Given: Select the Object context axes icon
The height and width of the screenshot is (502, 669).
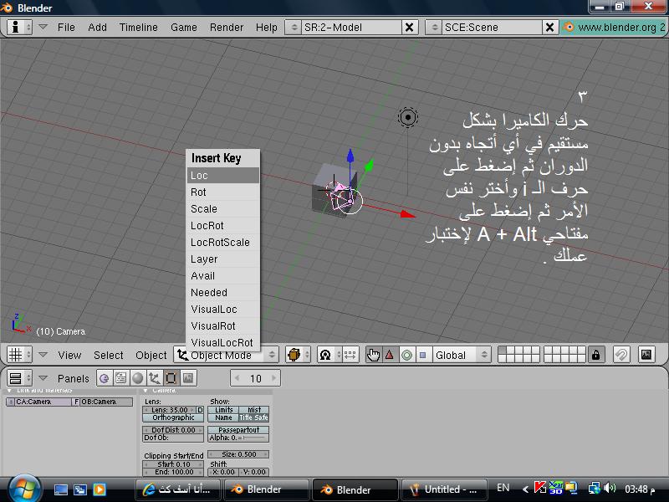Looking at the screenshot, I should [155, 378].
